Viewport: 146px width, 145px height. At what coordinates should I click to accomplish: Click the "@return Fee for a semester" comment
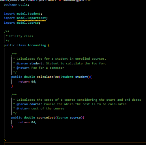(x=40, y=68)
